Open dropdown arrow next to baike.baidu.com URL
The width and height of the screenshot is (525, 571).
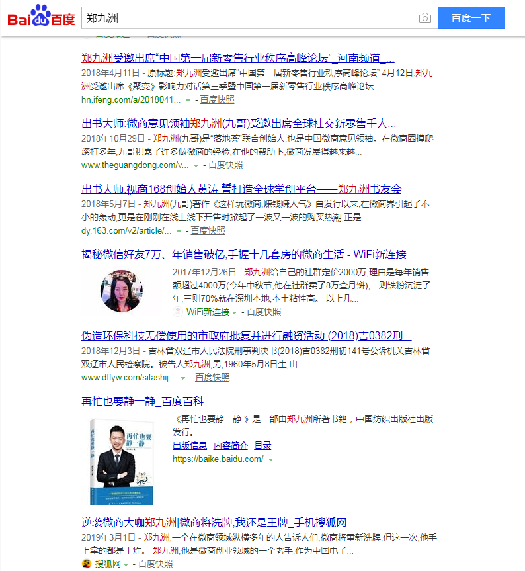(x=271, y=459)
